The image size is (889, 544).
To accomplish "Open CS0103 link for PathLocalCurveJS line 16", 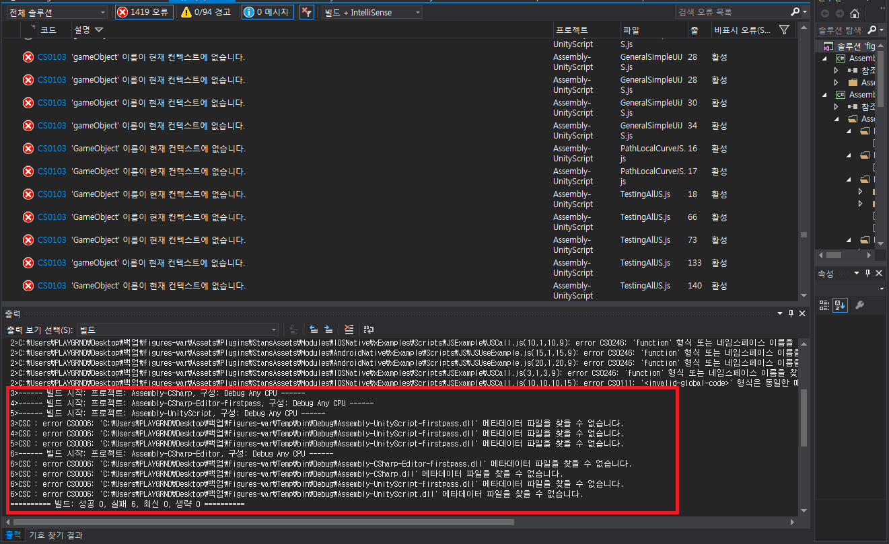I will pyautogui.click(x=52, y=149).
